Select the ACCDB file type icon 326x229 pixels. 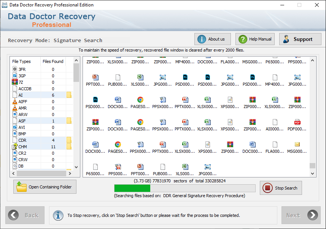click(x=15, y=88)
